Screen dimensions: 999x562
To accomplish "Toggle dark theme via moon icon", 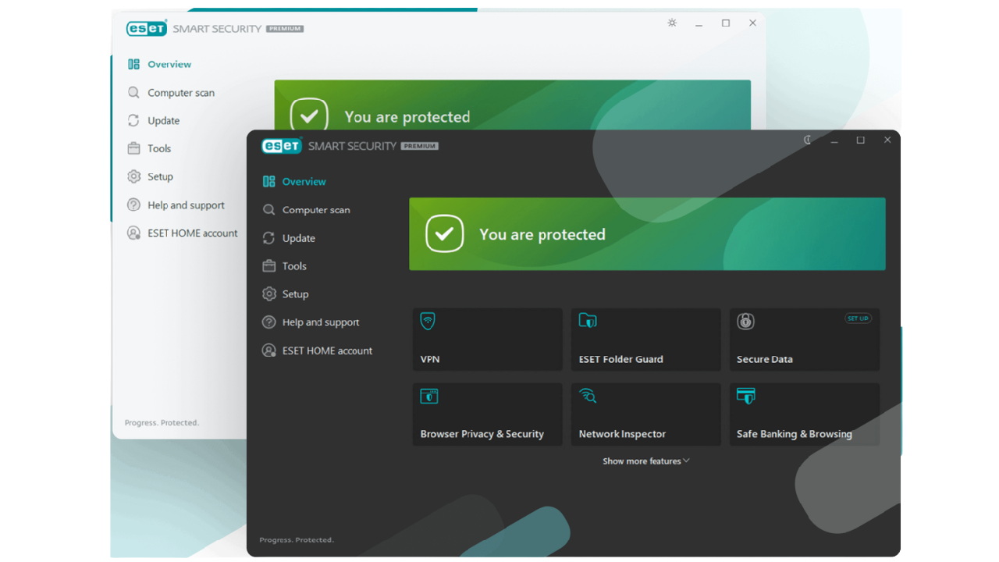I will pyautogui.click(x=808, y=140).
